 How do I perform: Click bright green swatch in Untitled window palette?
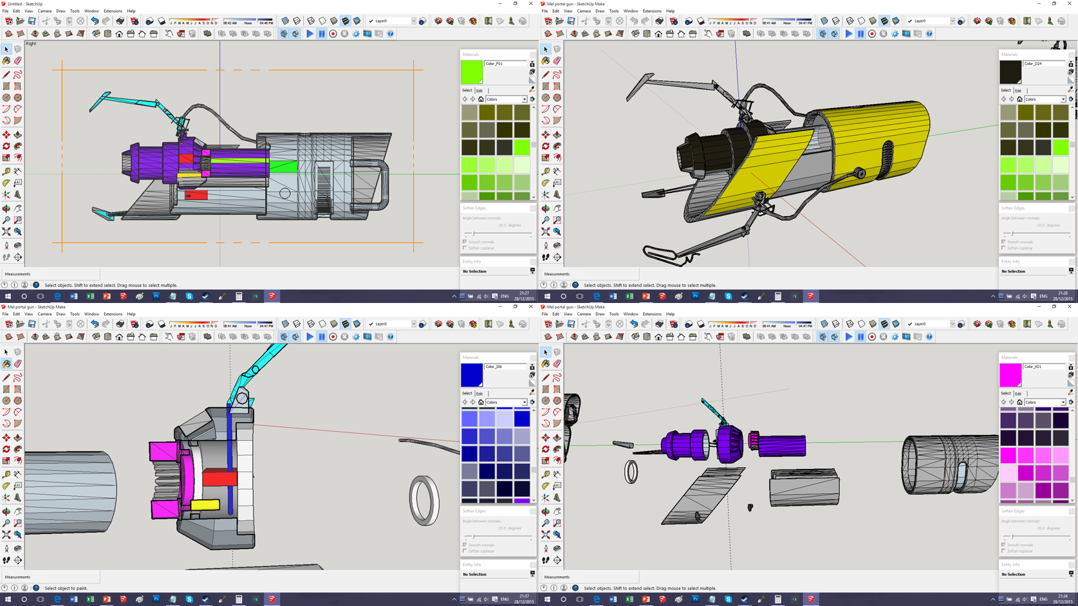tap(522, 147)
